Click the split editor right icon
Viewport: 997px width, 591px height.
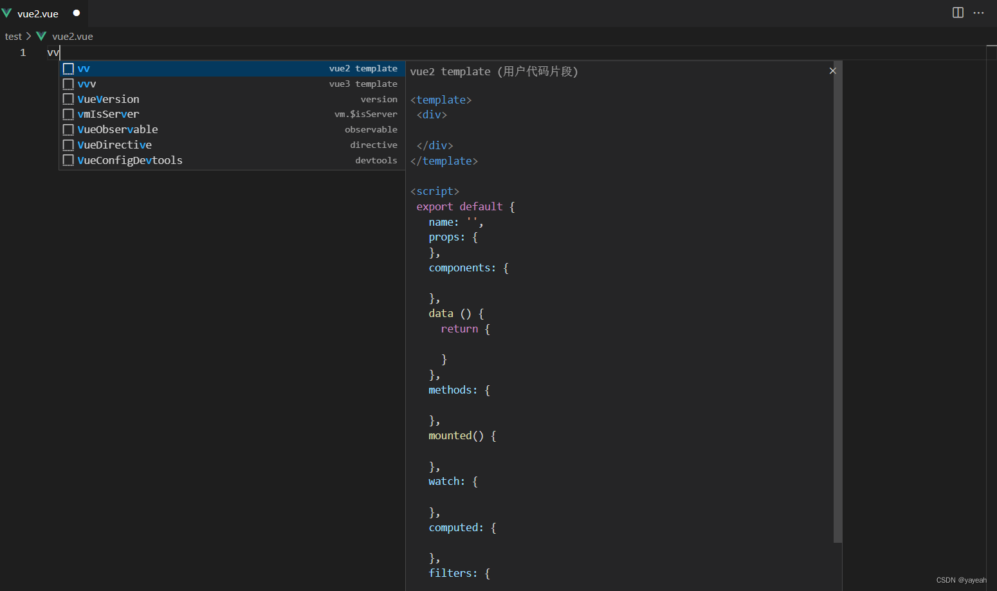[x=958, y=13]
